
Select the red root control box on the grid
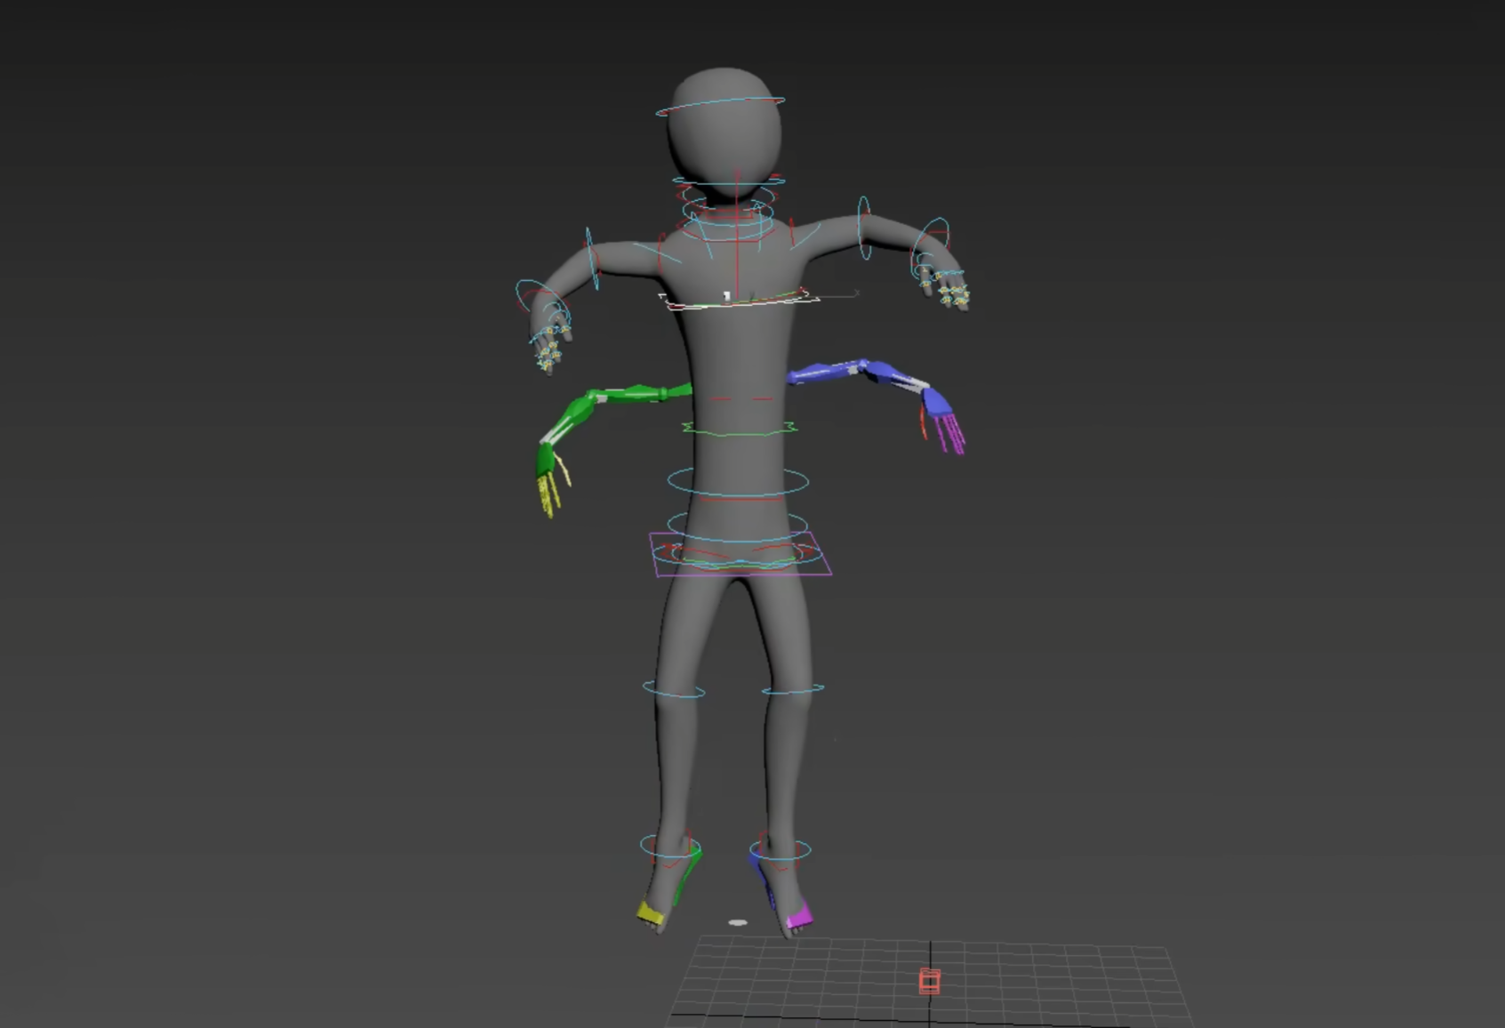(x=930, y=982)
